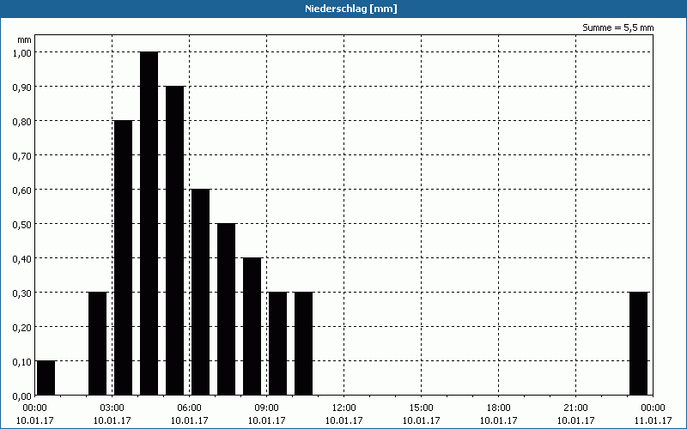Click the 0,90 mm bar before 06:00

point(175,240)
